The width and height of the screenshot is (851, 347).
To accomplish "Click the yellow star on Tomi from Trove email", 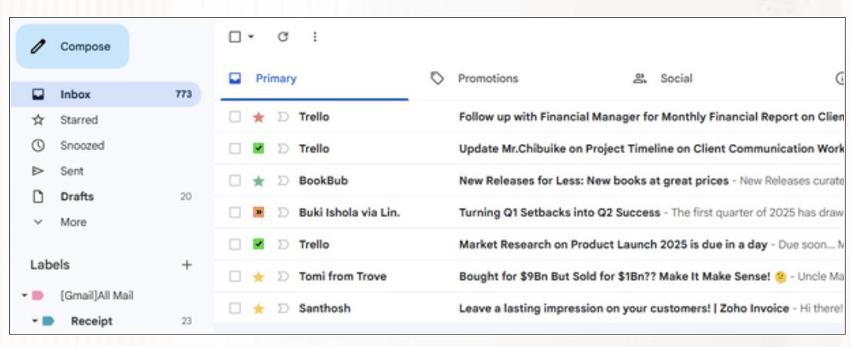I will click(x=258, y=277).
